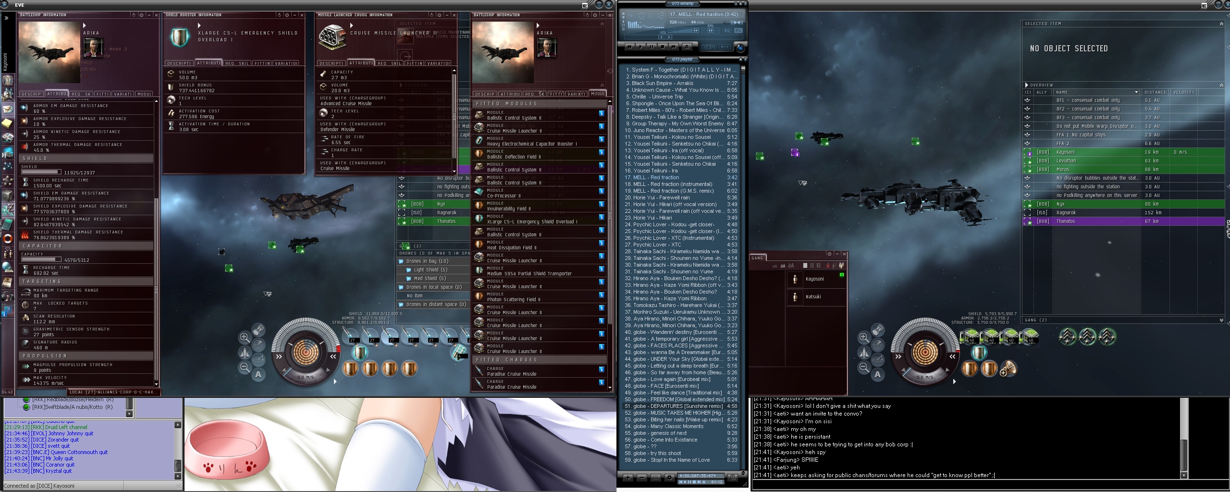Switch to the Gang tab in Gang window
The image size is (1230, 492).
point(758,258)
